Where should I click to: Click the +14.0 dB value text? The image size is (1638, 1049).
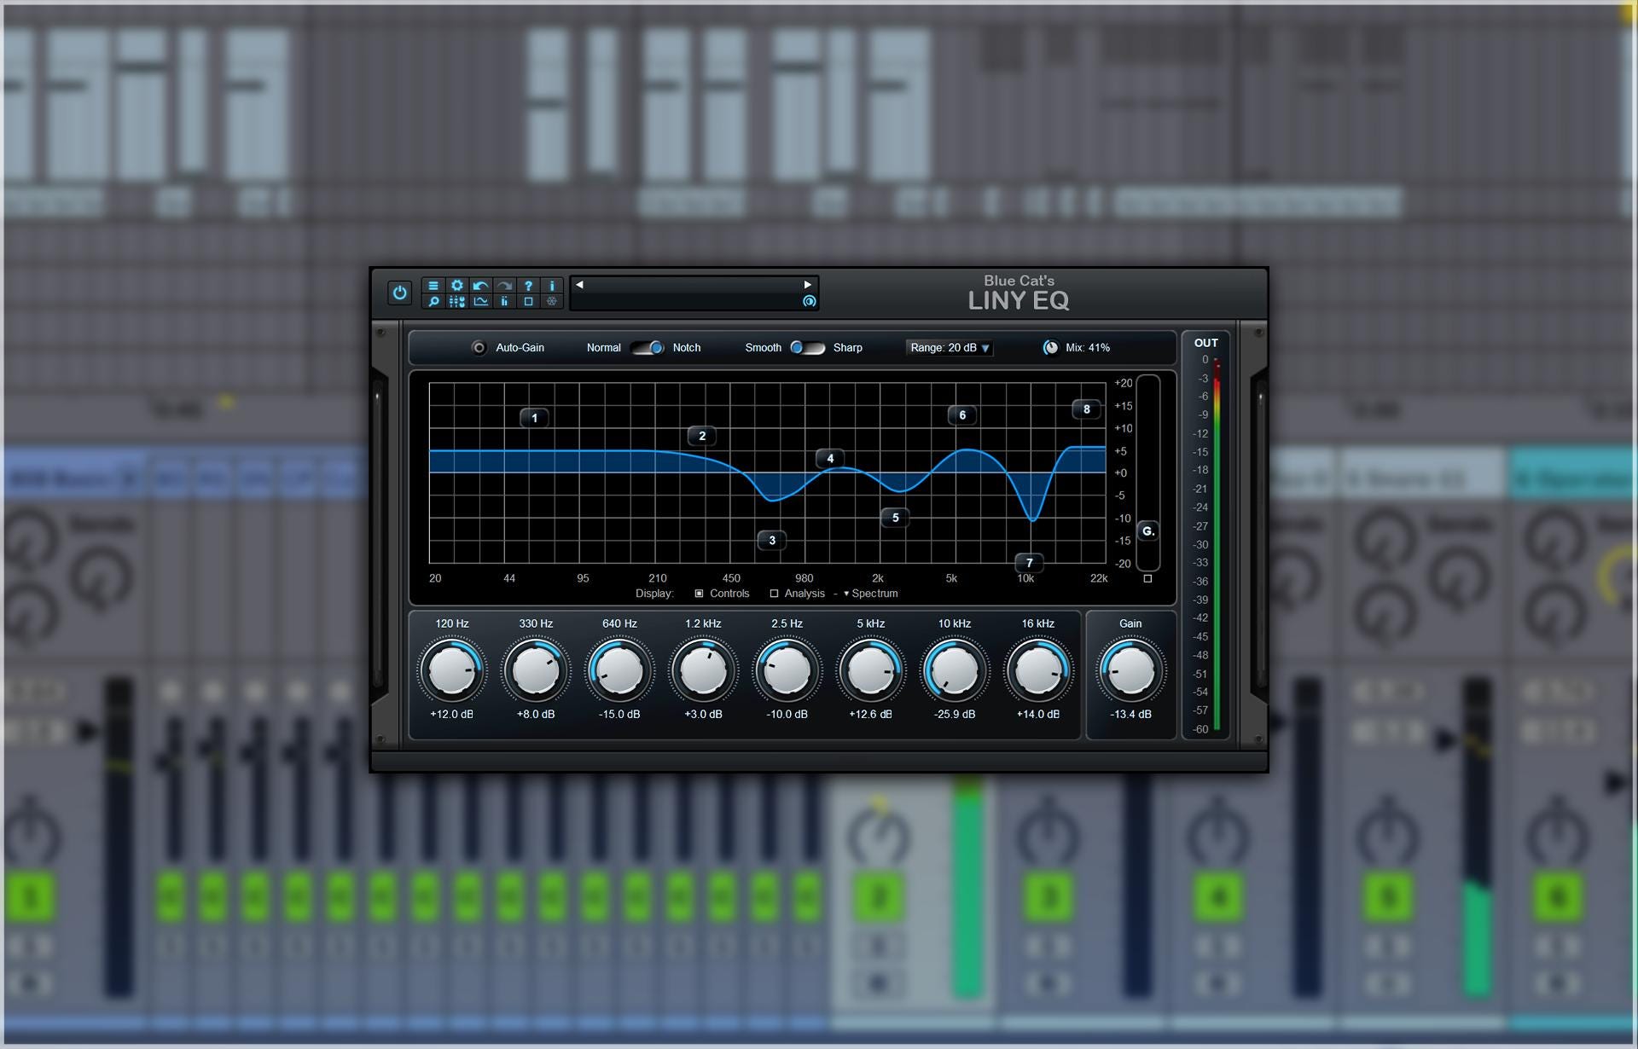[1037, 715]
